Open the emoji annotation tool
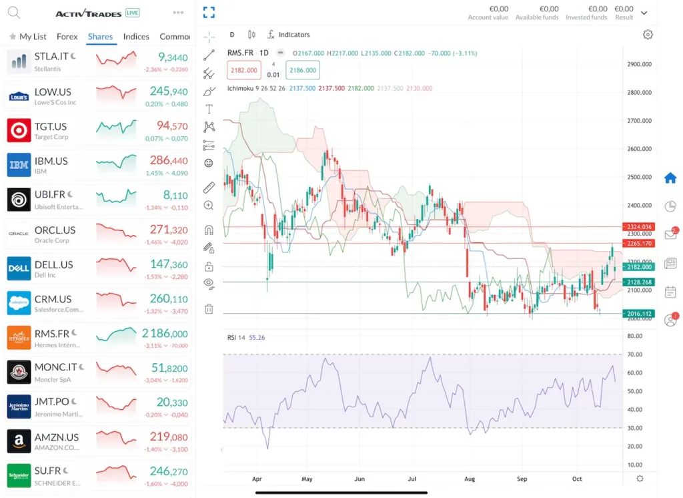The image size is (683, 498). 209,163
